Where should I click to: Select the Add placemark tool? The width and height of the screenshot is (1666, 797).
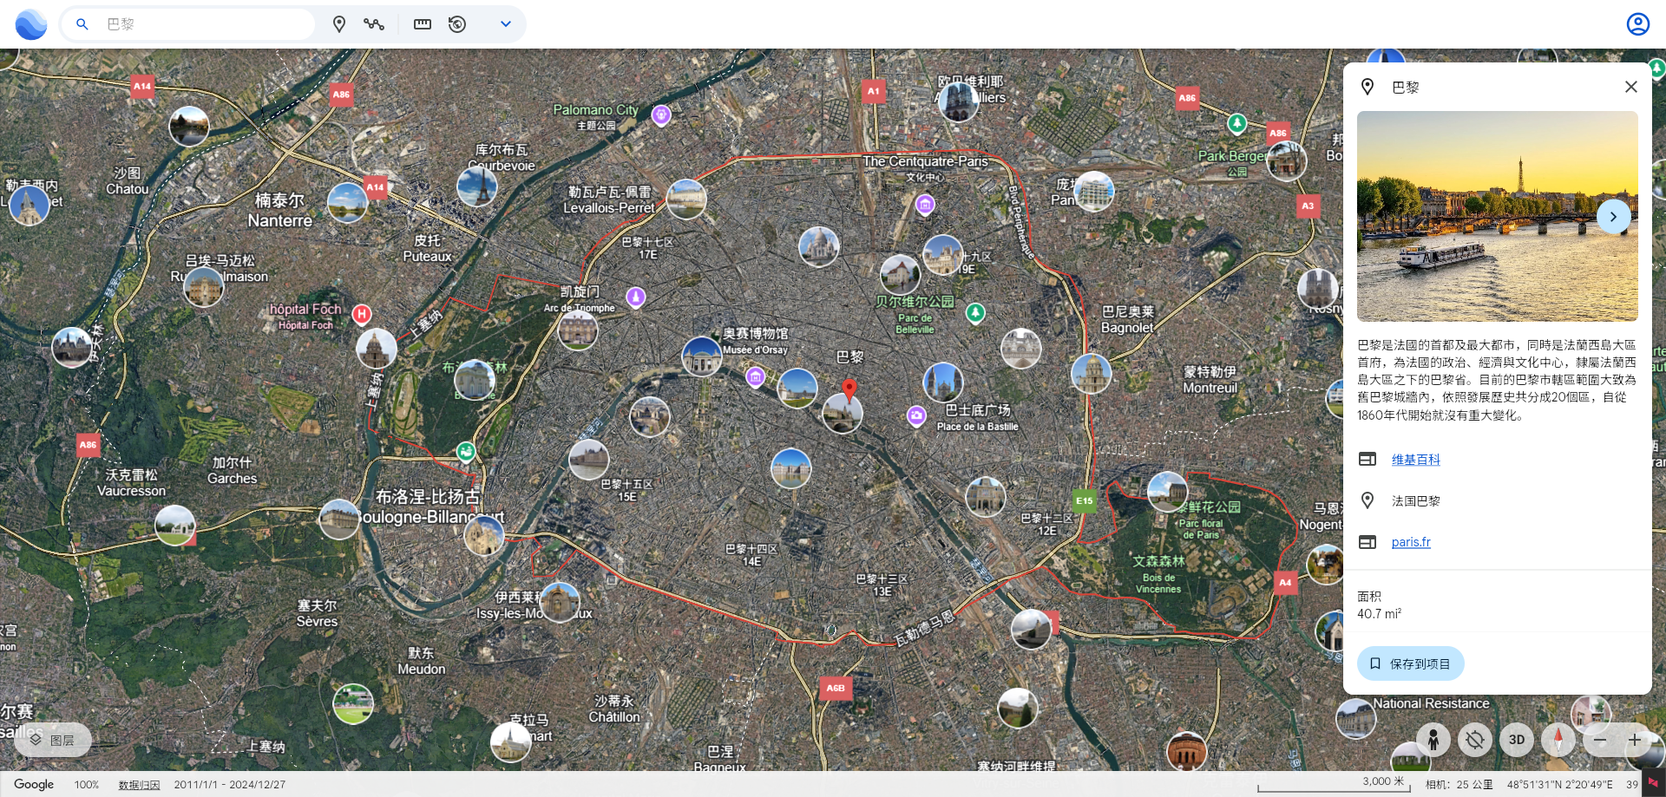[339, 24]
